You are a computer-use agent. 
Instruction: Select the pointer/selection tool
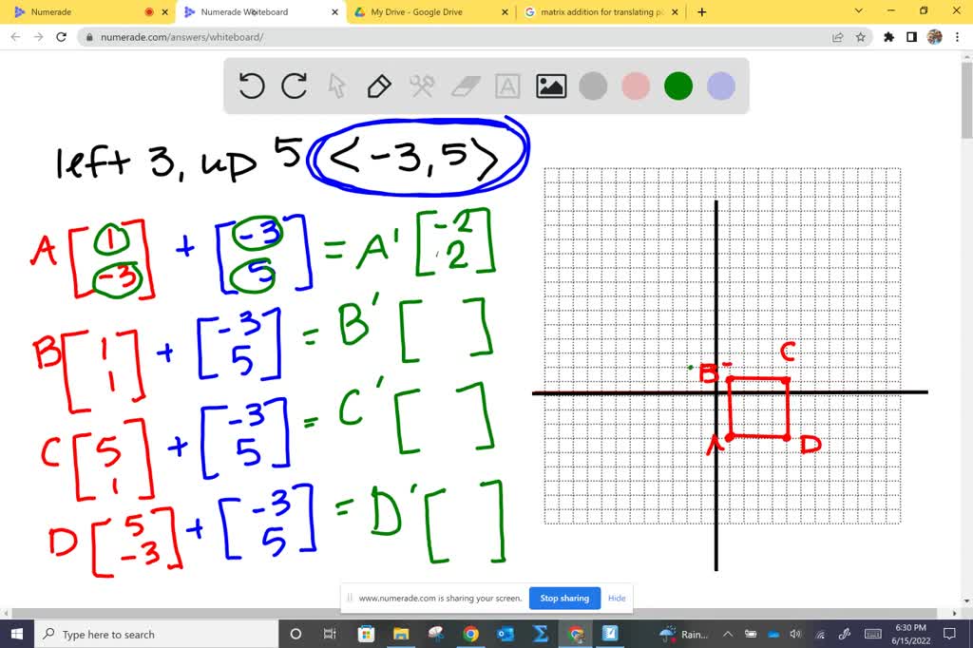tap(336, 86)
